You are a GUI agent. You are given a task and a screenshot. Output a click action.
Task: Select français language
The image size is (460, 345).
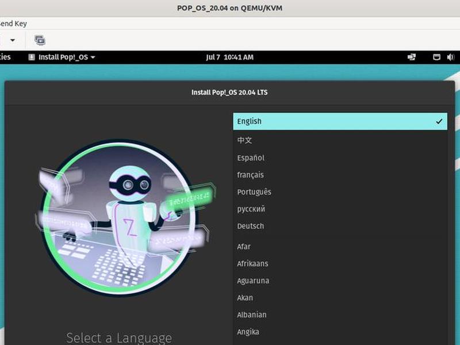point(340,175)
